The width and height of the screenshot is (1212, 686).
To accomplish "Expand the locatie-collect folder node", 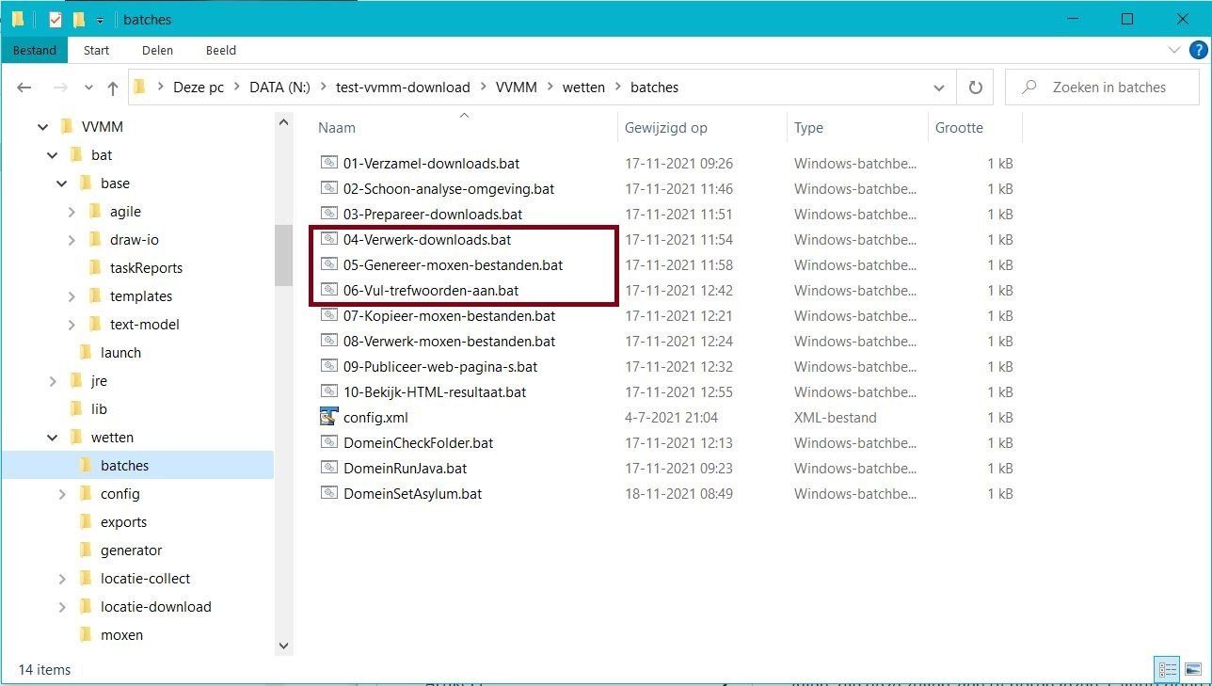I will 62,579.
